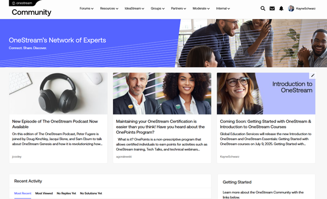Expand the Forums dropdown menu
This screenshot has height=199, width=327.
click(86, 9)
